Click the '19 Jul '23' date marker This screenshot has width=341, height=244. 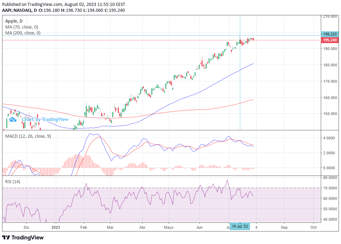(240, 226)
